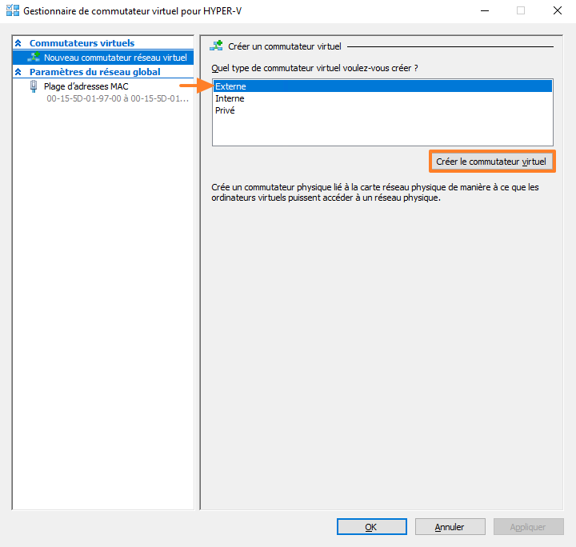The width and height of the screenshot is (576, 547).
Task: Cancel the dialog with Annuler
Action: pyautogui.click(x=450, y=527)
